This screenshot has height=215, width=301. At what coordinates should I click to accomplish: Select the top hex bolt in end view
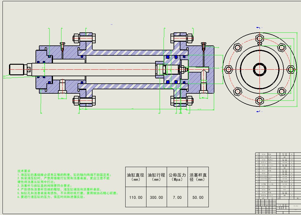click(260, 38)
